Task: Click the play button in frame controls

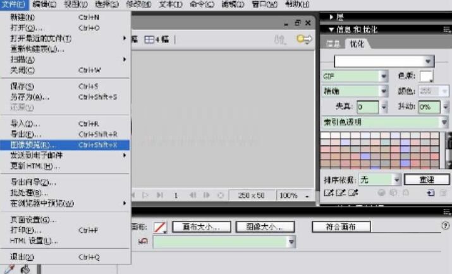Action: pos(145,196)
